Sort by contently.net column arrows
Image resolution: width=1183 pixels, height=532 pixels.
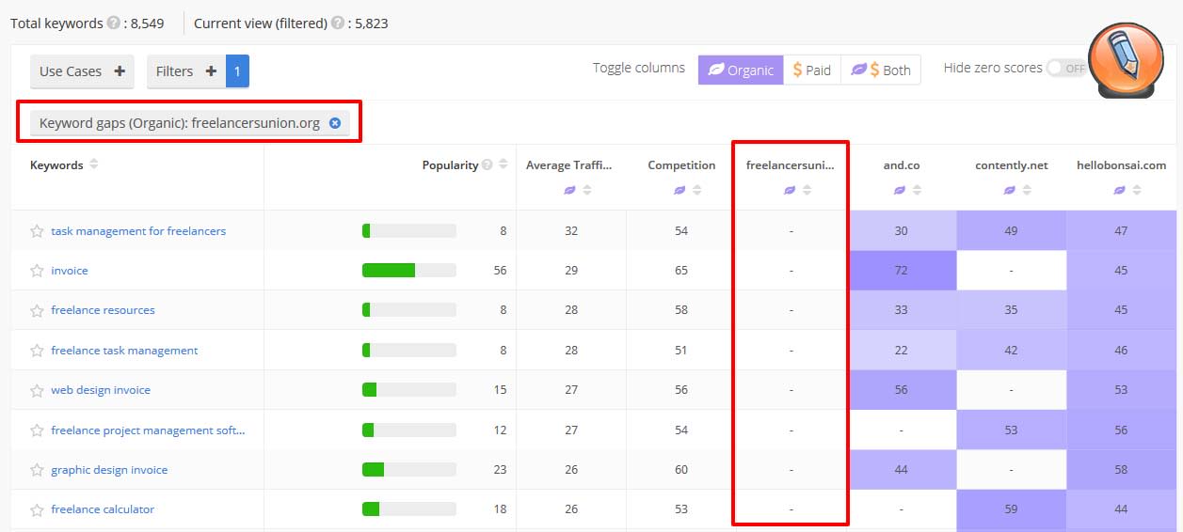[1027, 190]
